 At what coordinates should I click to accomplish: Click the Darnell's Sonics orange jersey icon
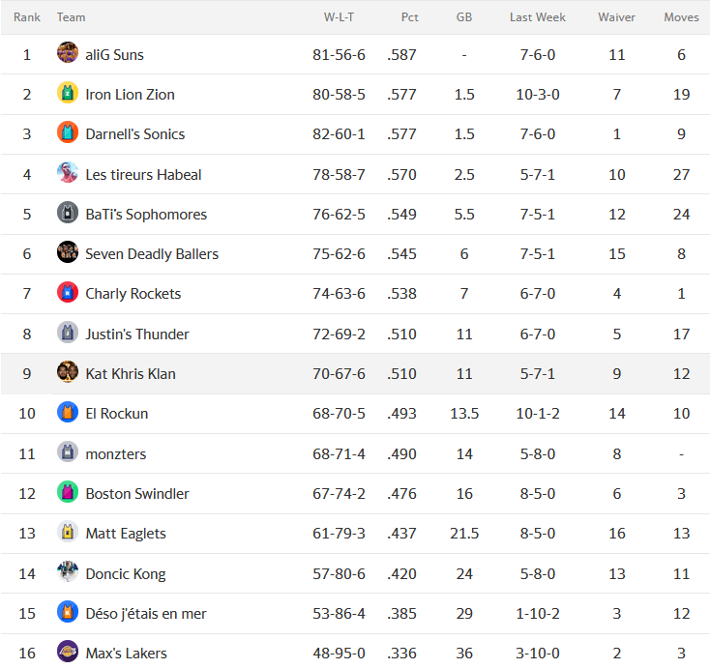click(x=68, y=132)
